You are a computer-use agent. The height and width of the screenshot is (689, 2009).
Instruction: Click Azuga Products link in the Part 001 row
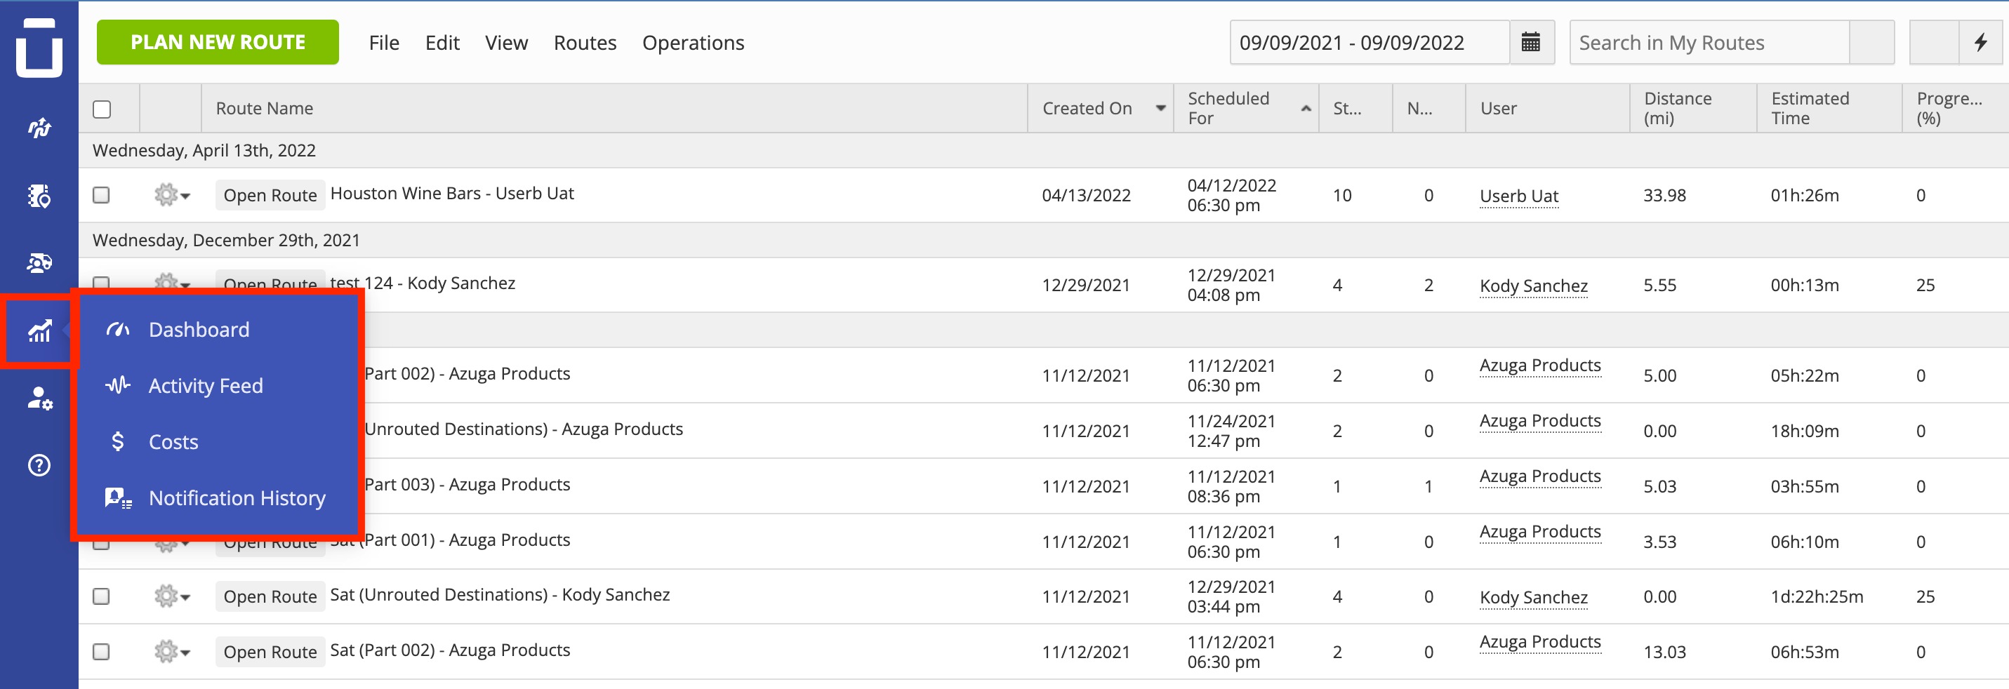click(1539, 532)
